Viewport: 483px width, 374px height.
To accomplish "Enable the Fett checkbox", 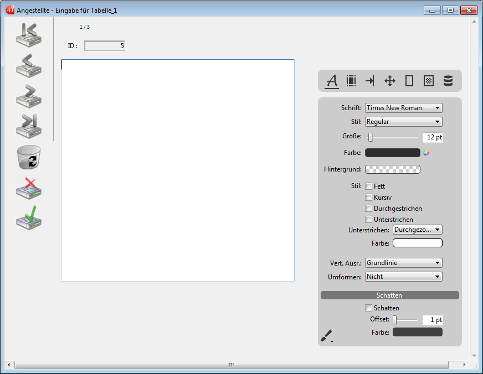I will (369, 186).
